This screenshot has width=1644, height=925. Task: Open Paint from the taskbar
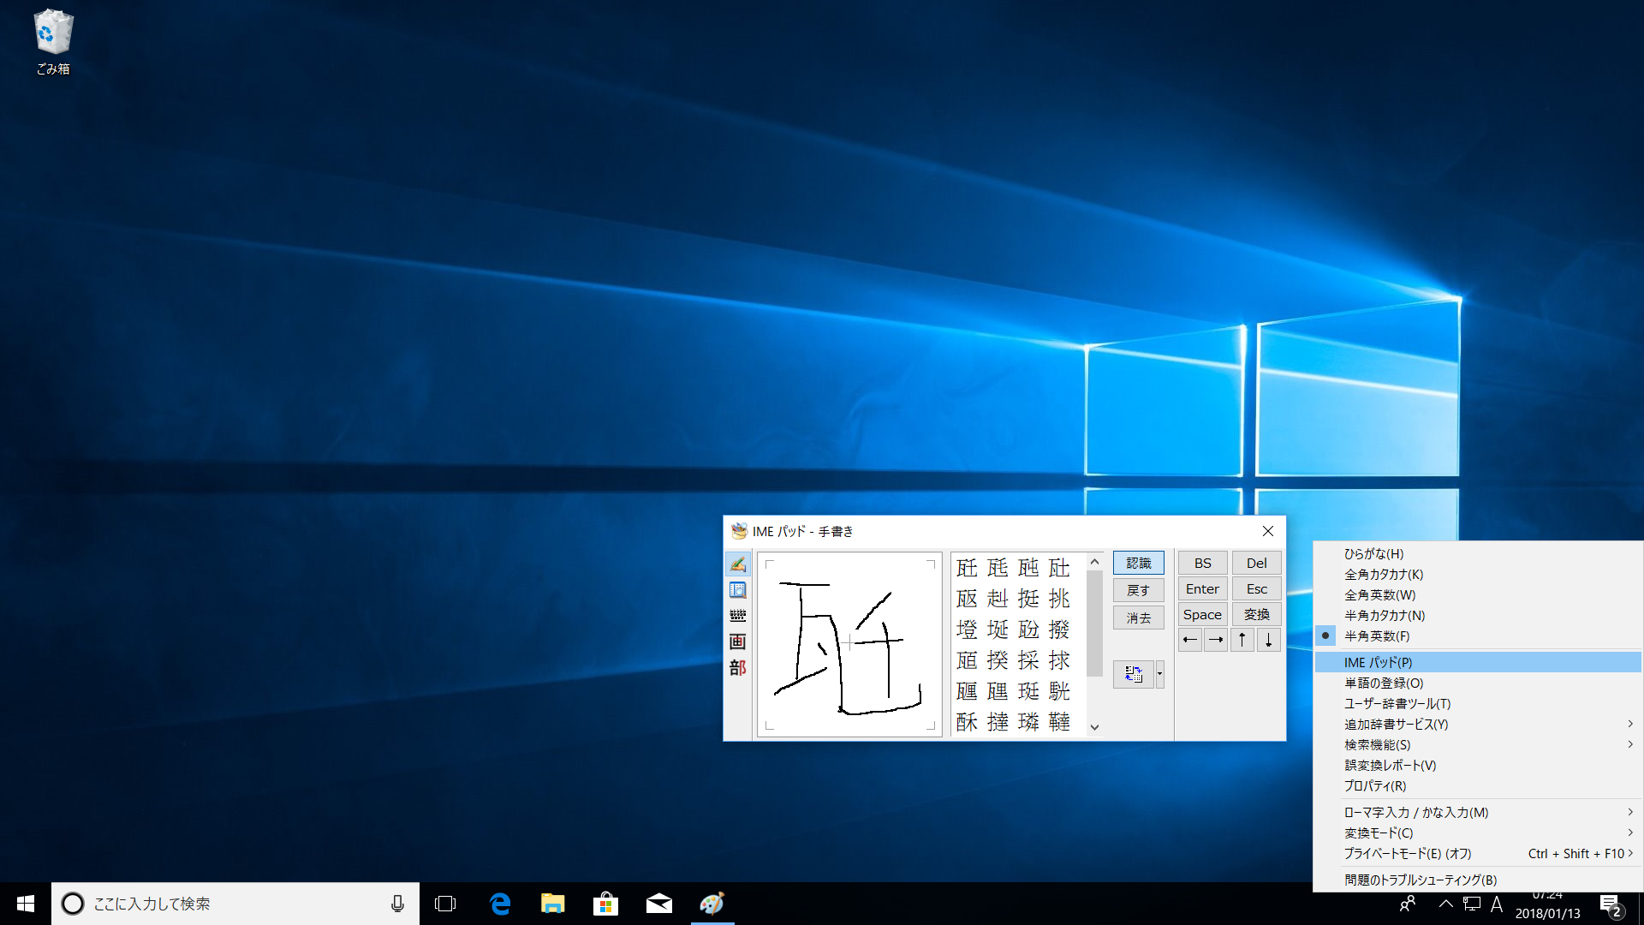(x=712, y=904)
